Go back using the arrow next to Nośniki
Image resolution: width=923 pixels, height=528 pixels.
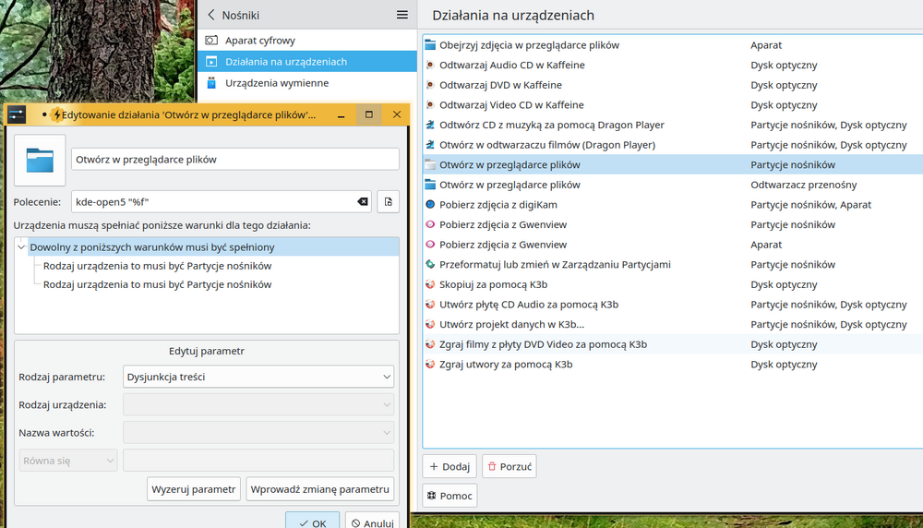click(x=211, y=15)
